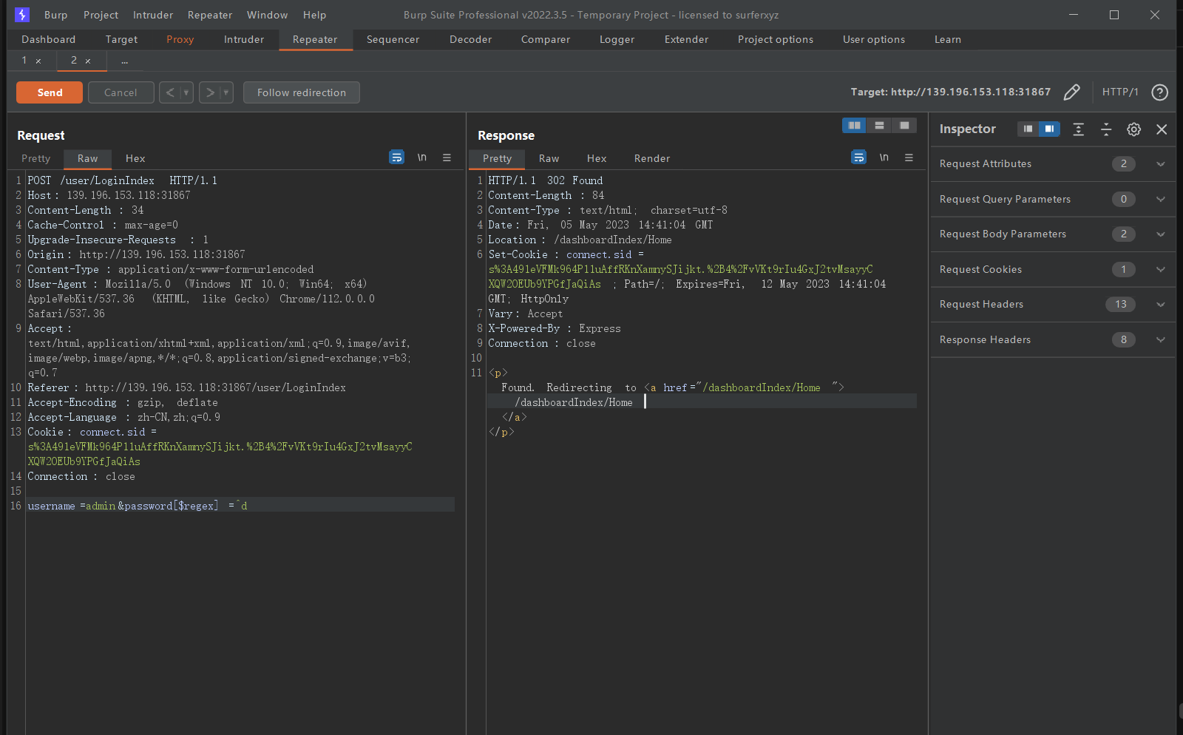The height and width of the screenshot is (735, 1183).
Task: Select tabbed combined layout view icon
Action: [904, 126]
